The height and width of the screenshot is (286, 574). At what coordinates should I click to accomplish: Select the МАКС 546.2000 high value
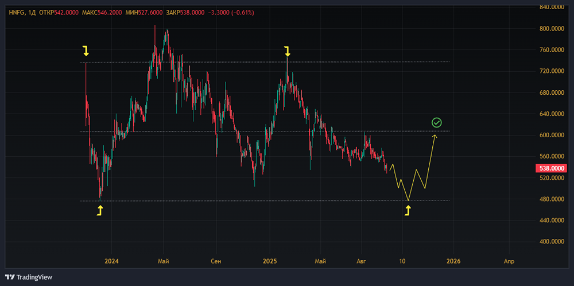point(101,13)
